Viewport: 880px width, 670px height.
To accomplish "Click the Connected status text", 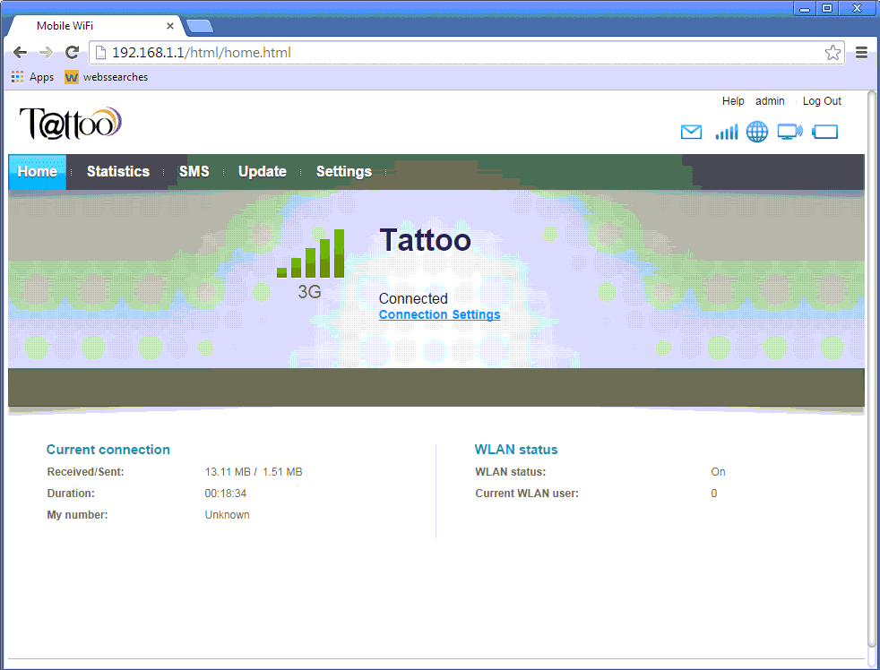I will [413, 298].
